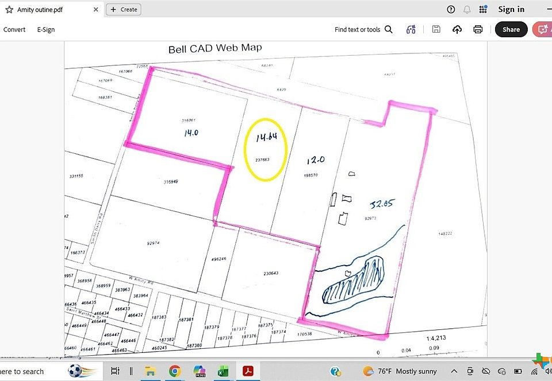Click handwritten acreage 32.85
The image size is (552, 381).
coord(382,204)
